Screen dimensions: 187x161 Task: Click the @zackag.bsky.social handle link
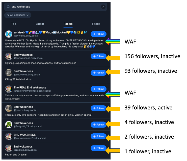tap(25, 150)
